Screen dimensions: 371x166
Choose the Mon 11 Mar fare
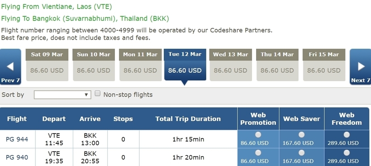(140, 65)
